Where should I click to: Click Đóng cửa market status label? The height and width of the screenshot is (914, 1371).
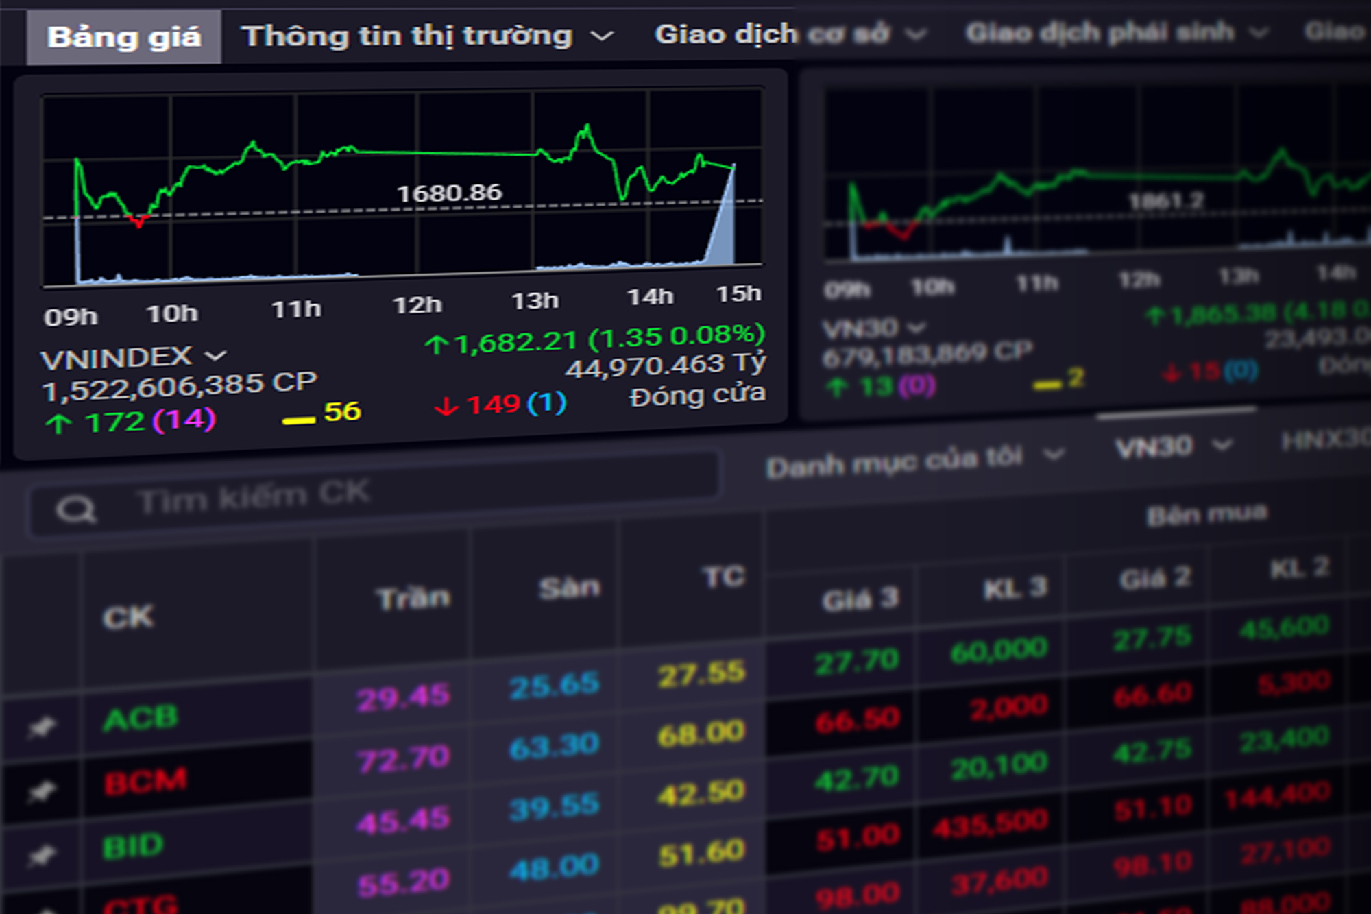[x=697, y=396]
